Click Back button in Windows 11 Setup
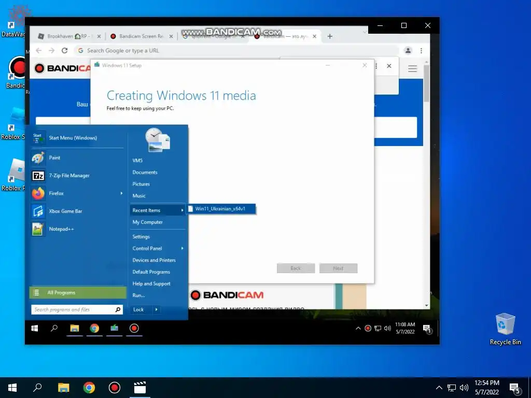This screenshot has width=531, height=398. pyautogui.click(x=296, y=268)
